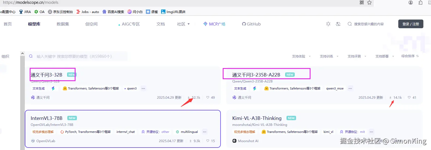Click the 视觉多模态理解 tag on InternVL3-78B
This screenshot has width=431, height=150.
[x=43, y=132]
